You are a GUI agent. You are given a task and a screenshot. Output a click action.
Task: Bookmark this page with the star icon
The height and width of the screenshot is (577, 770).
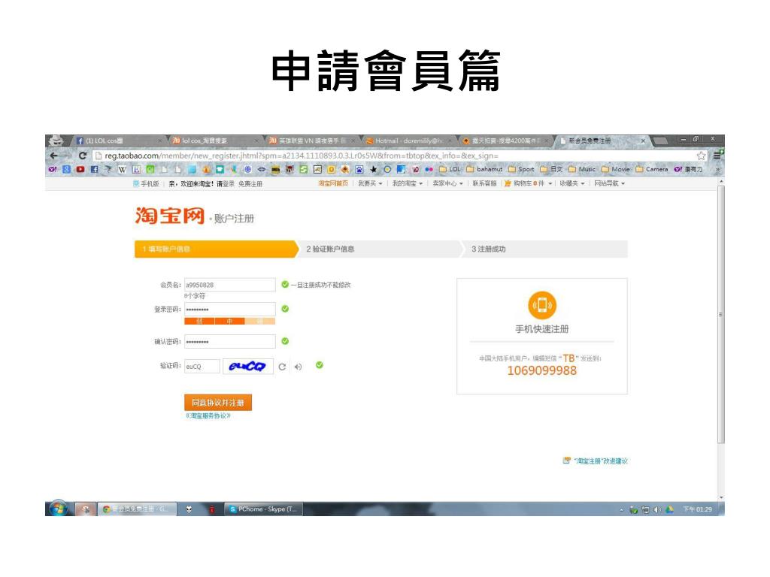pos(701,156)
